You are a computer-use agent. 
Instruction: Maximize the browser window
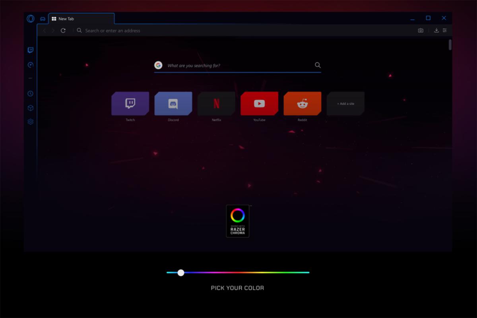[428, 18]
